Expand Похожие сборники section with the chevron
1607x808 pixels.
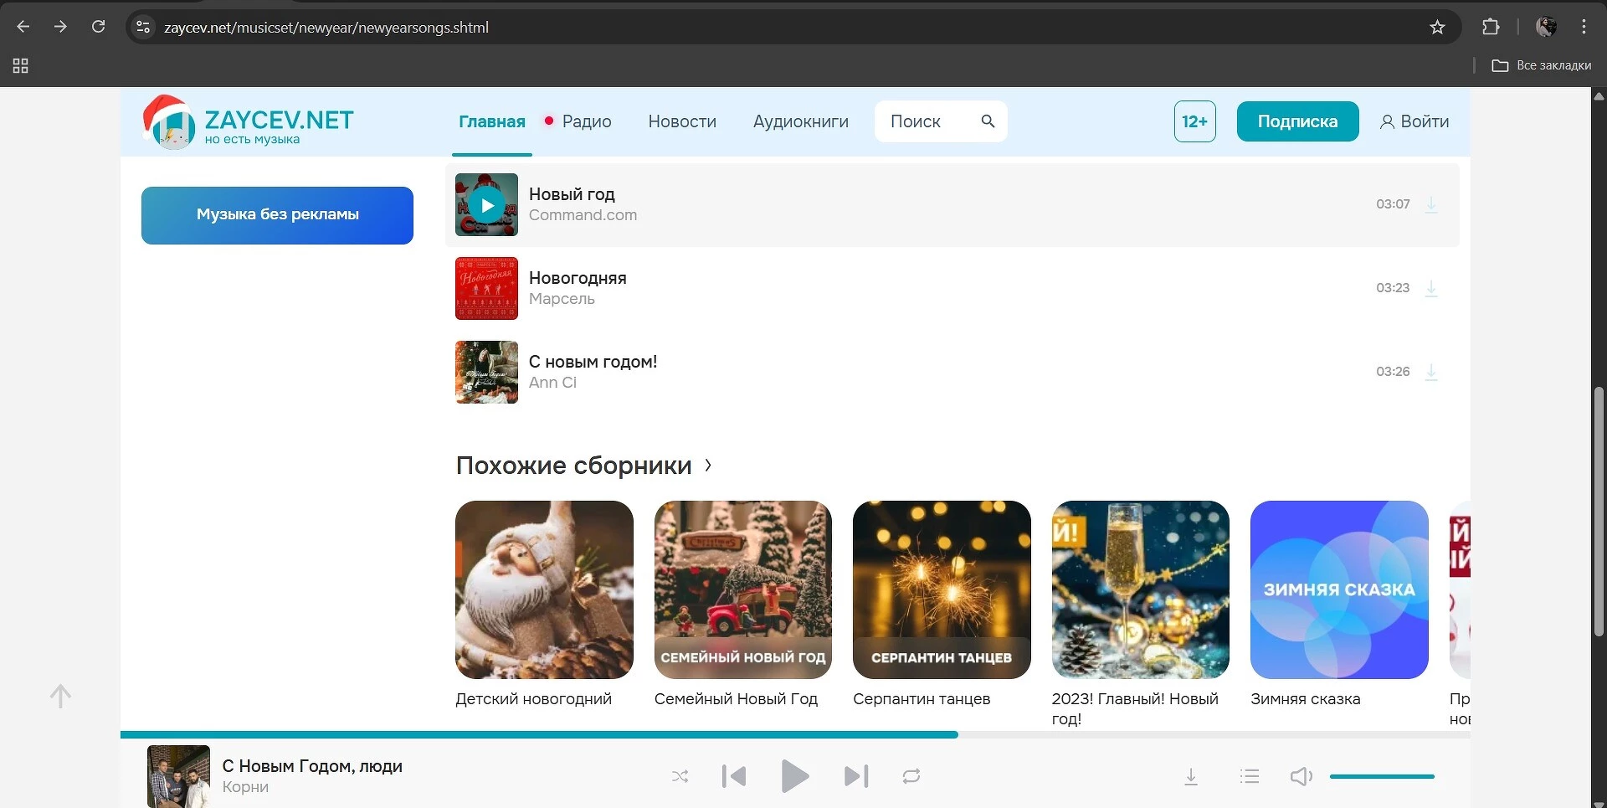708,466
